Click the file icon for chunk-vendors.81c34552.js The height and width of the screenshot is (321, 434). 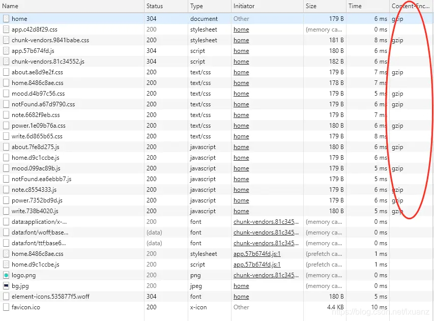pos(6,62)
